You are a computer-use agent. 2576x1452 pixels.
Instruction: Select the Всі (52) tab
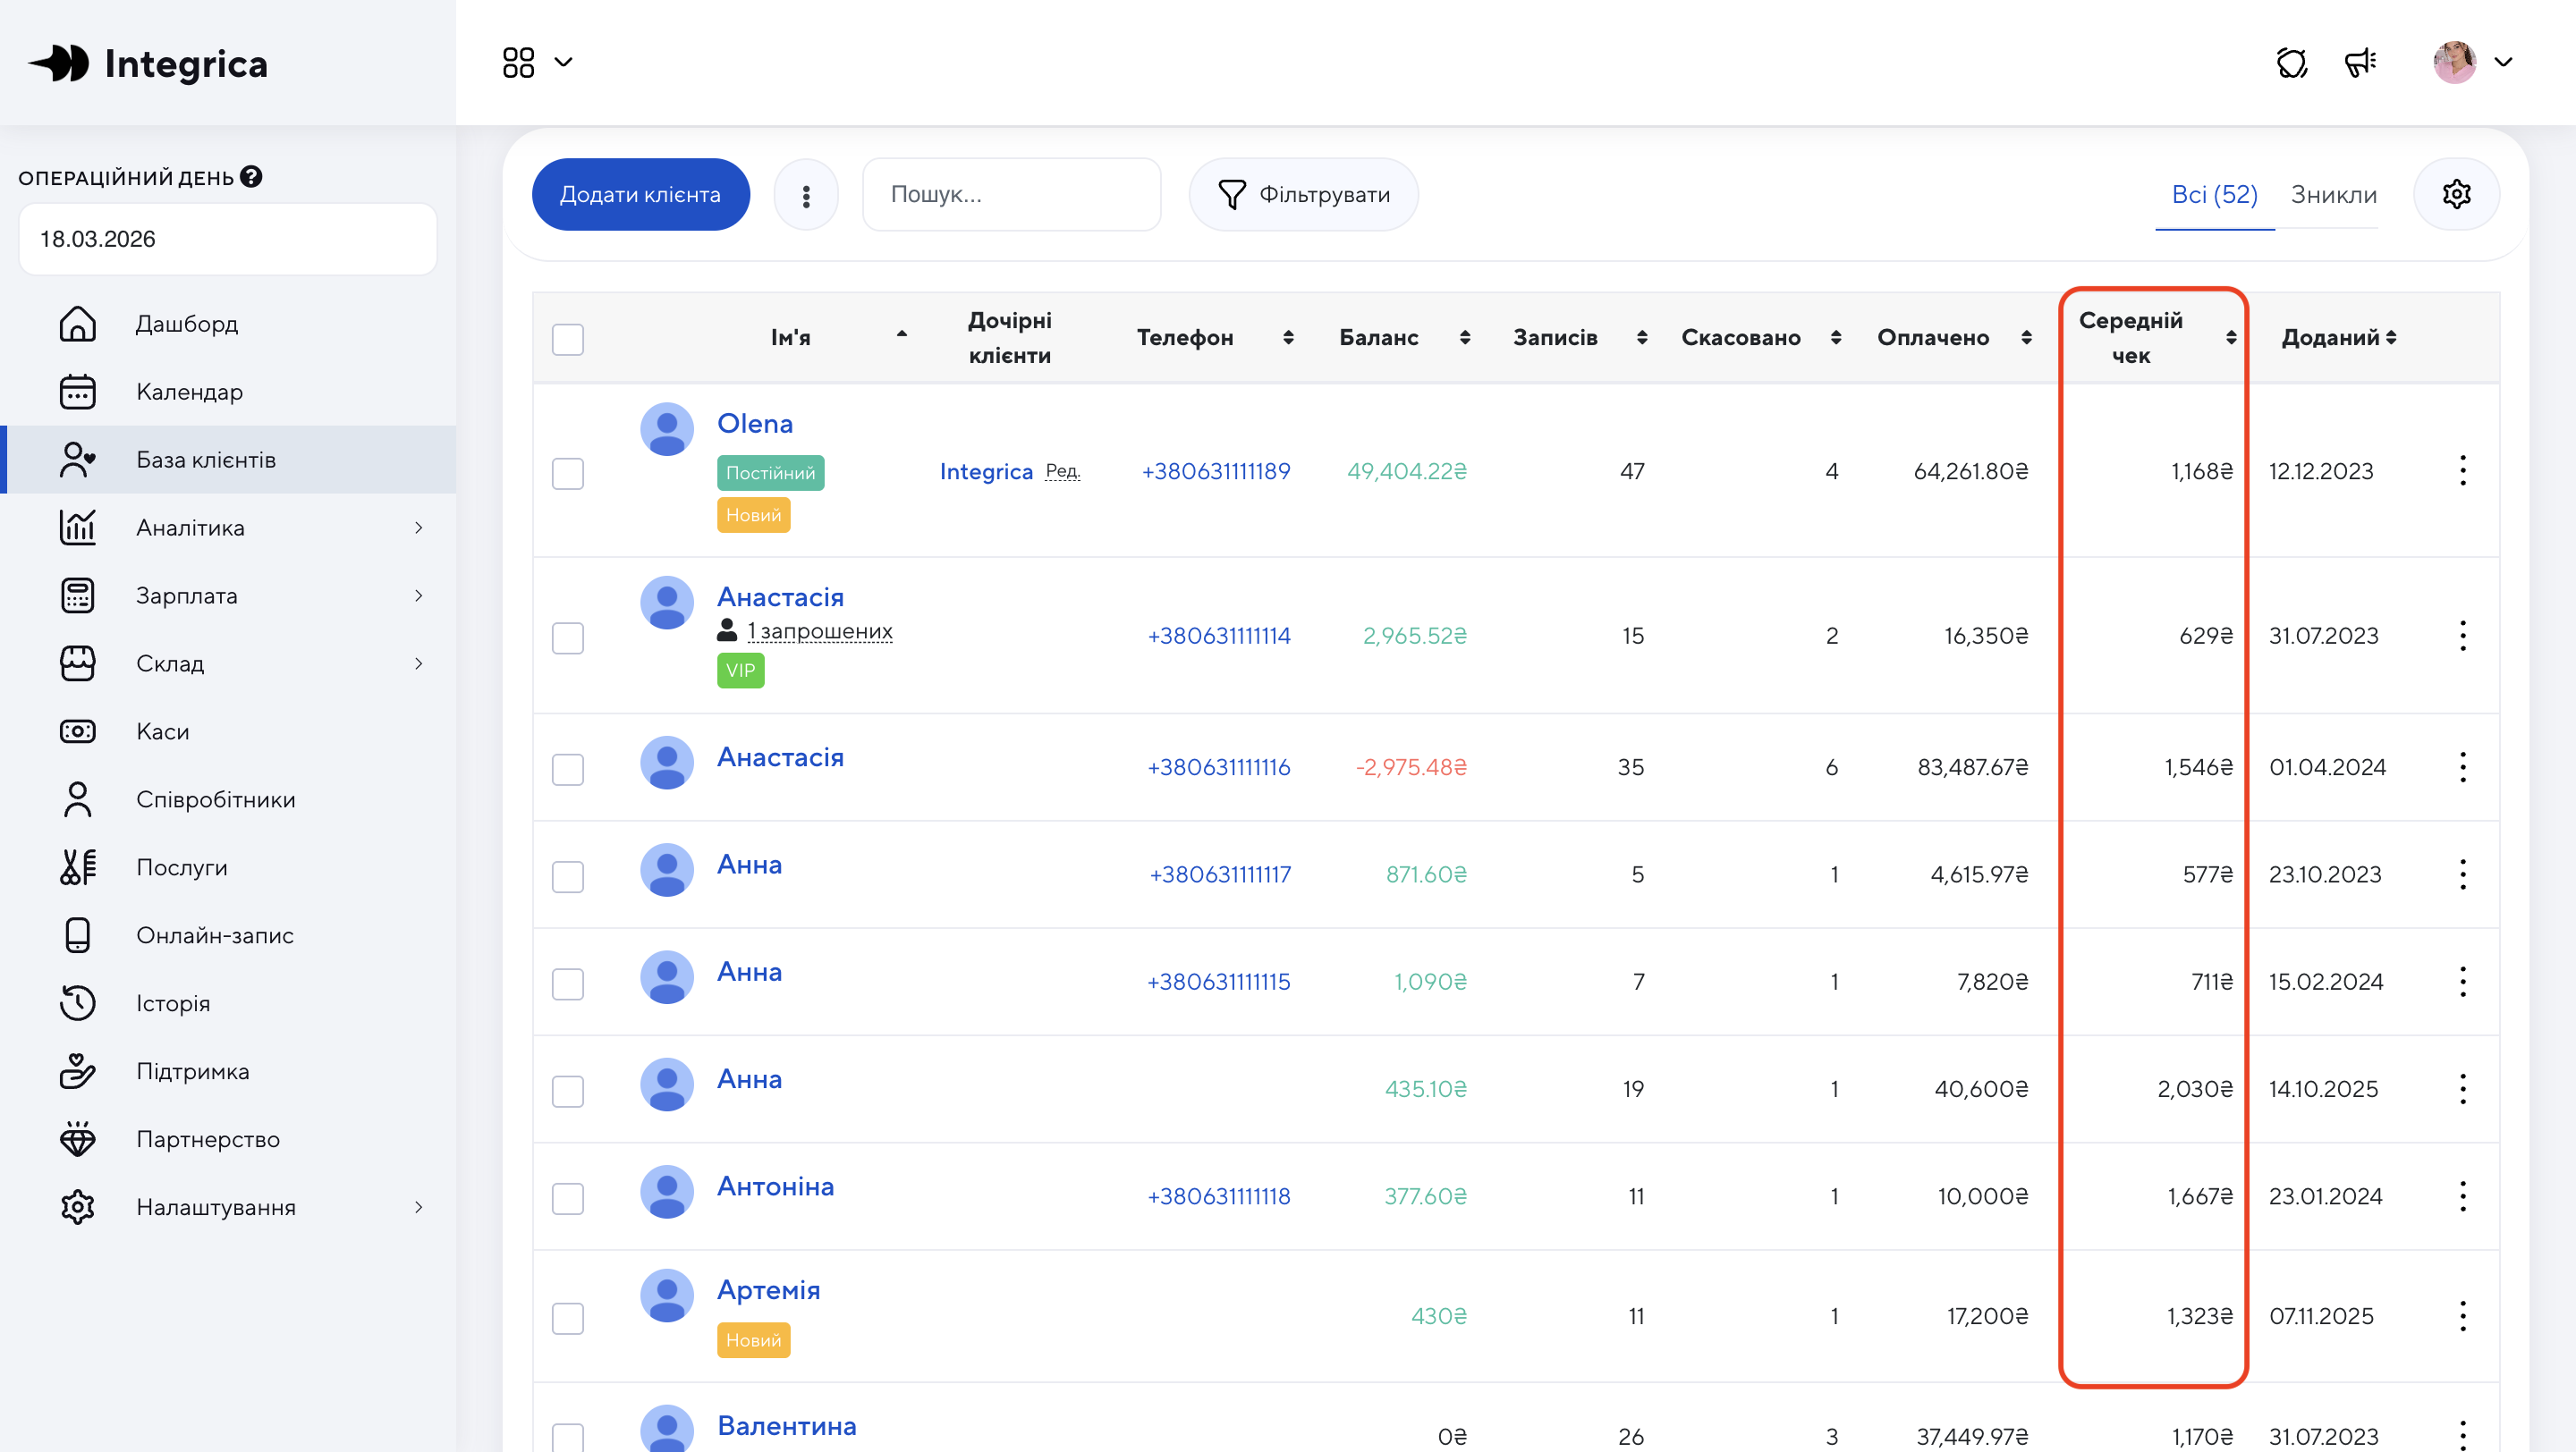tap(2214, 195)
